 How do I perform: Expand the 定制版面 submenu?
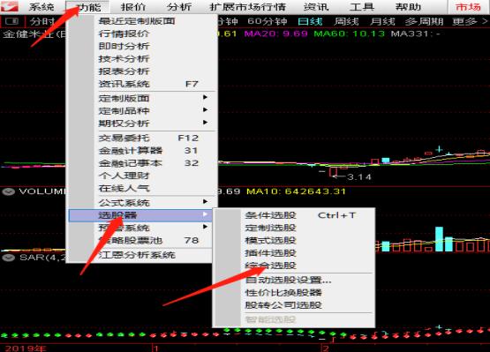coord(140,99)
